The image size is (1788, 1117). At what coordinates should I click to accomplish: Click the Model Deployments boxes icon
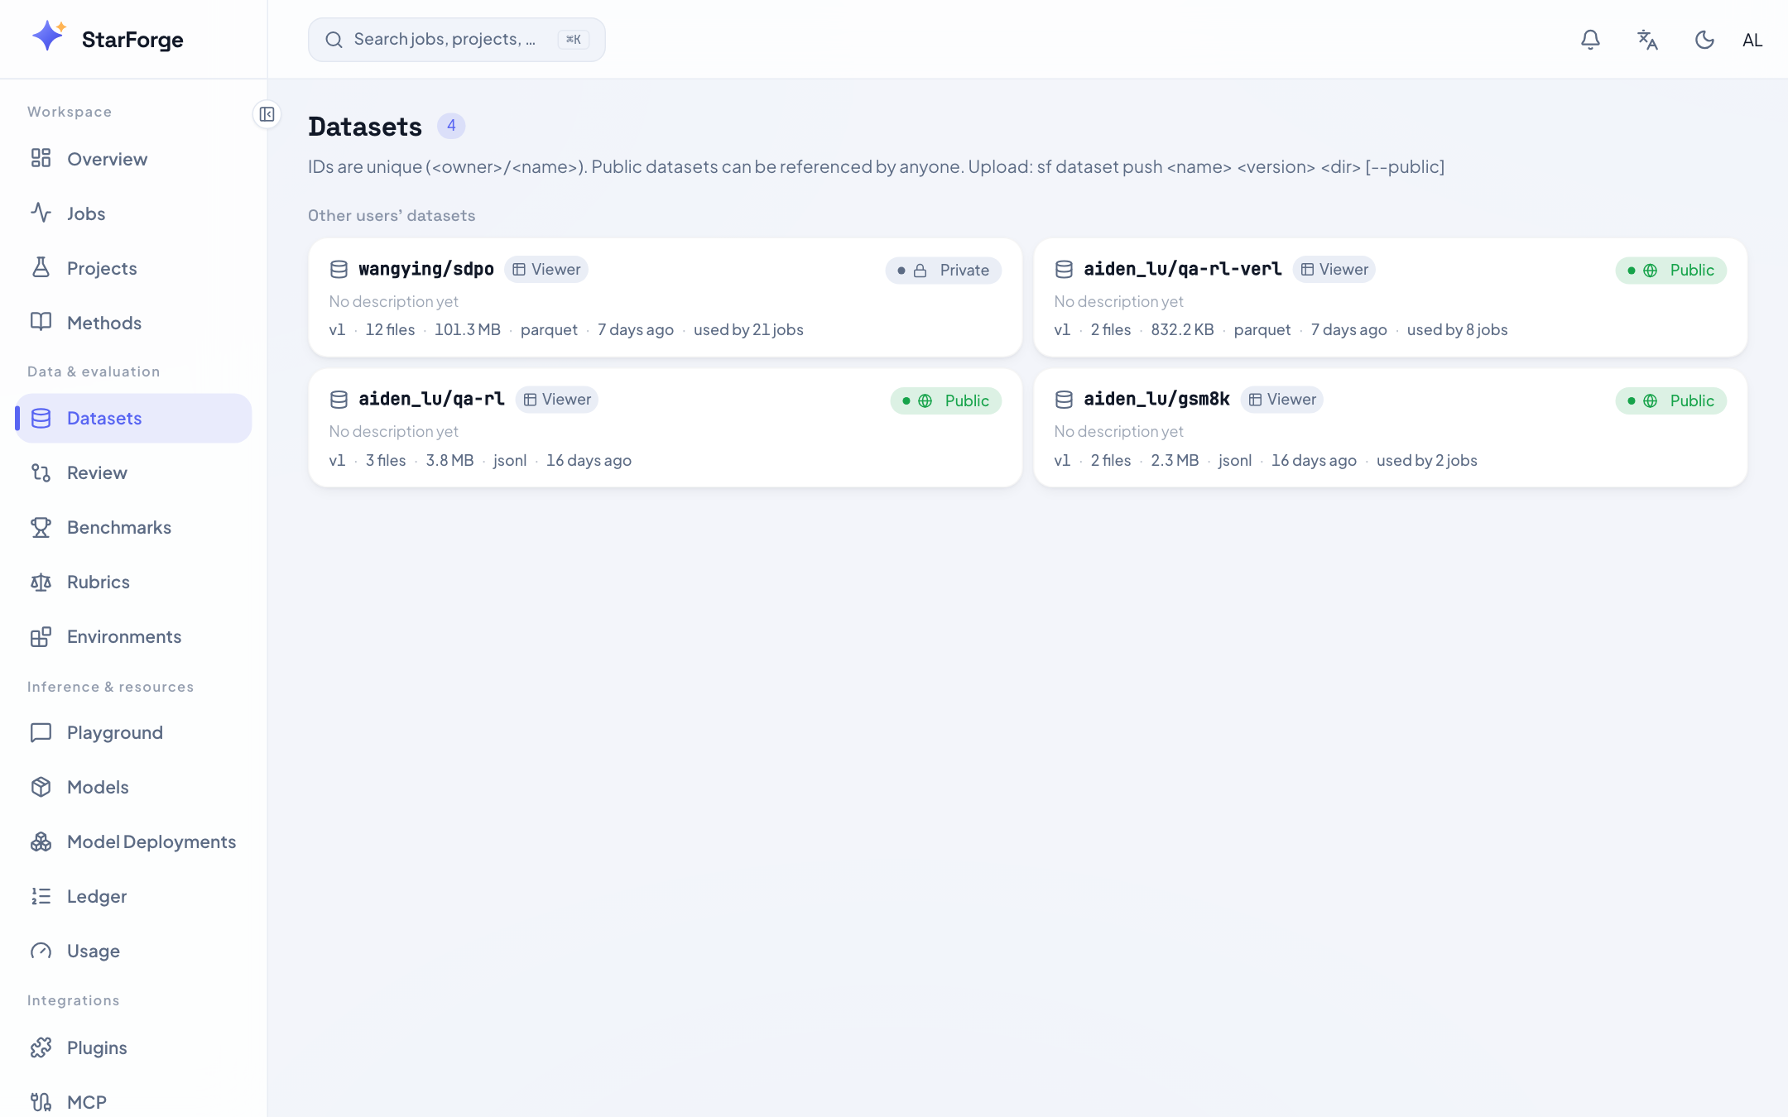(x=41, y=841)
